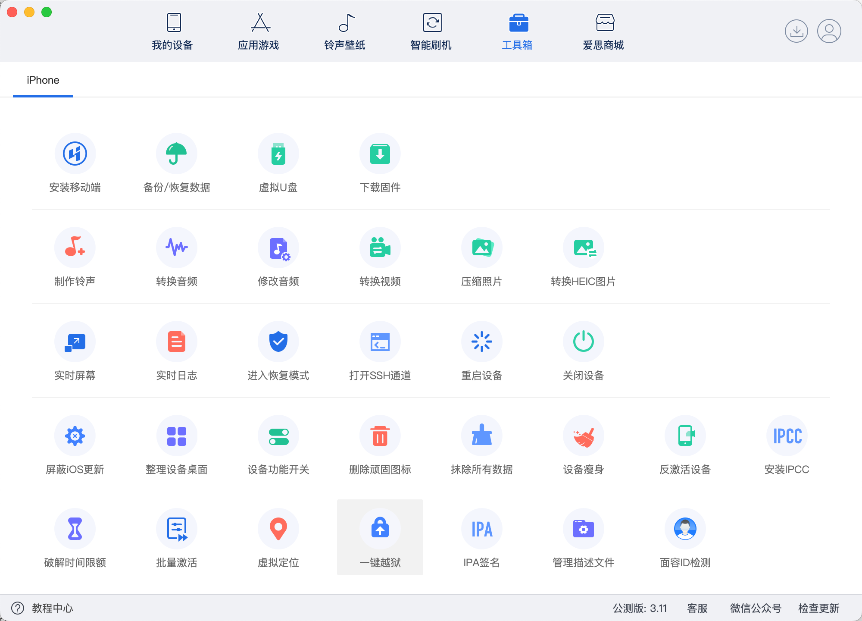Open the 教程中心 tutorial center

point(53,608)
